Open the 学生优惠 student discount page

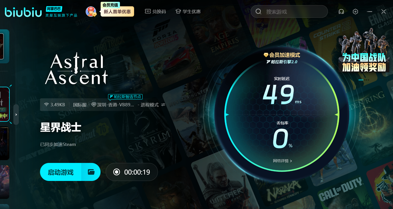[188, 12]
